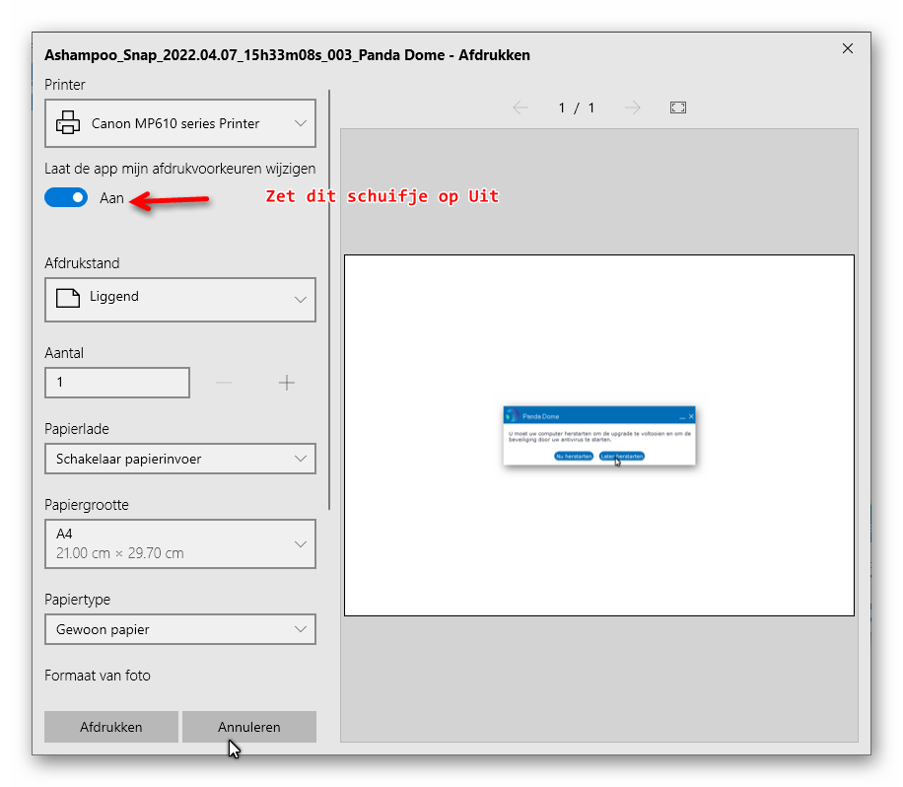Increase the Aantal copies with plus
Image resolution: width=903 pixels, height=787 pixels.
point(287,383)
